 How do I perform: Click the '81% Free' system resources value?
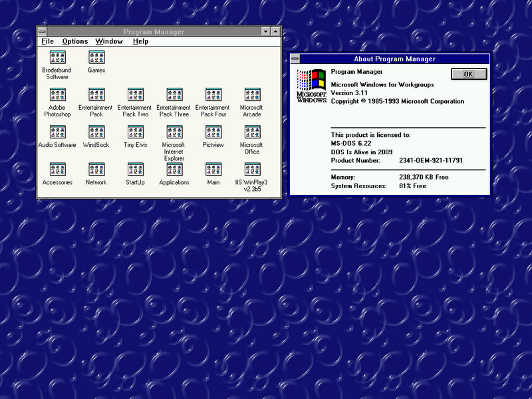pos(412,186)
